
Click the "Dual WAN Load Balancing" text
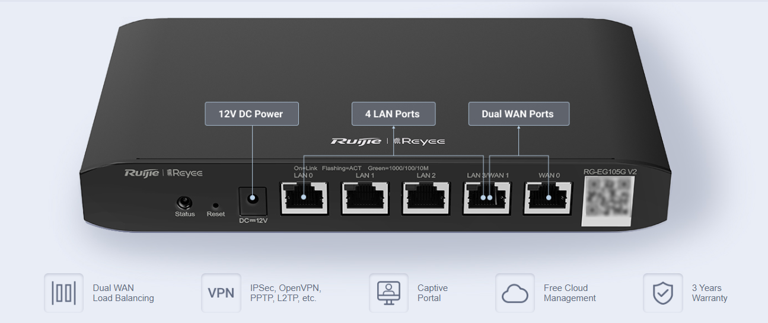pyautogui.click(x=123, y=293)
